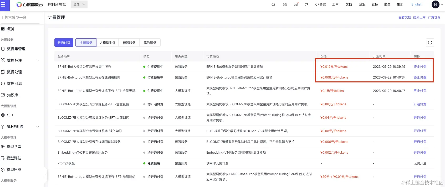Open the 支持 top menu
The width and height of the screenshot is (445, 187).
[375, 4]
